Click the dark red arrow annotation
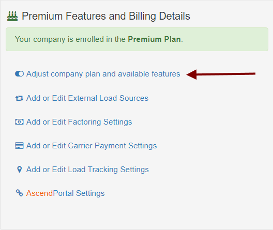The width and height of the screenshot is (273, 230). tap(221, 74)
